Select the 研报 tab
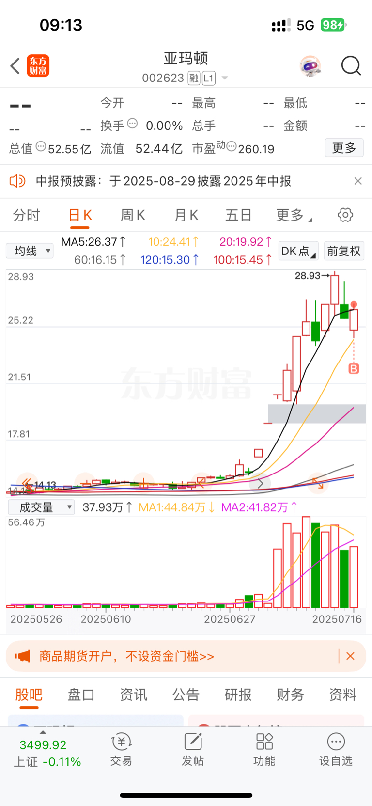The image size is (372, 806). pyautogui.click(x=238, y=695)
